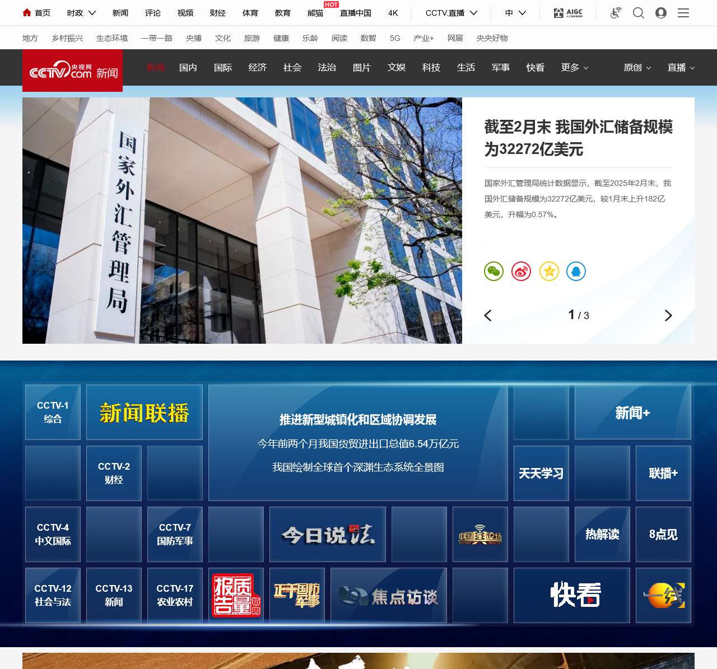Image resolution: width=717 pixels, height=669 pixels.
Task: Open 产业+ secondary nav link
Action: click(423, 38)
